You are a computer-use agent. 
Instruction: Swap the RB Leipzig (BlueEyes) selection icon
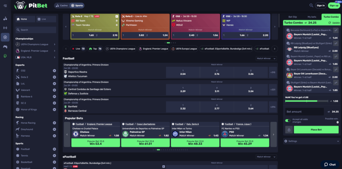tap(336, 44)
